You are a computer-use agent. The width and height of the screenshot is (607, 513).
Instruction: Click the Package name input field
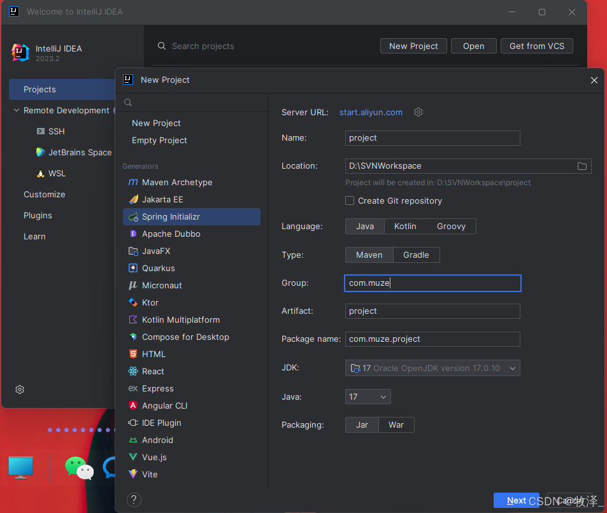point(432,339)
